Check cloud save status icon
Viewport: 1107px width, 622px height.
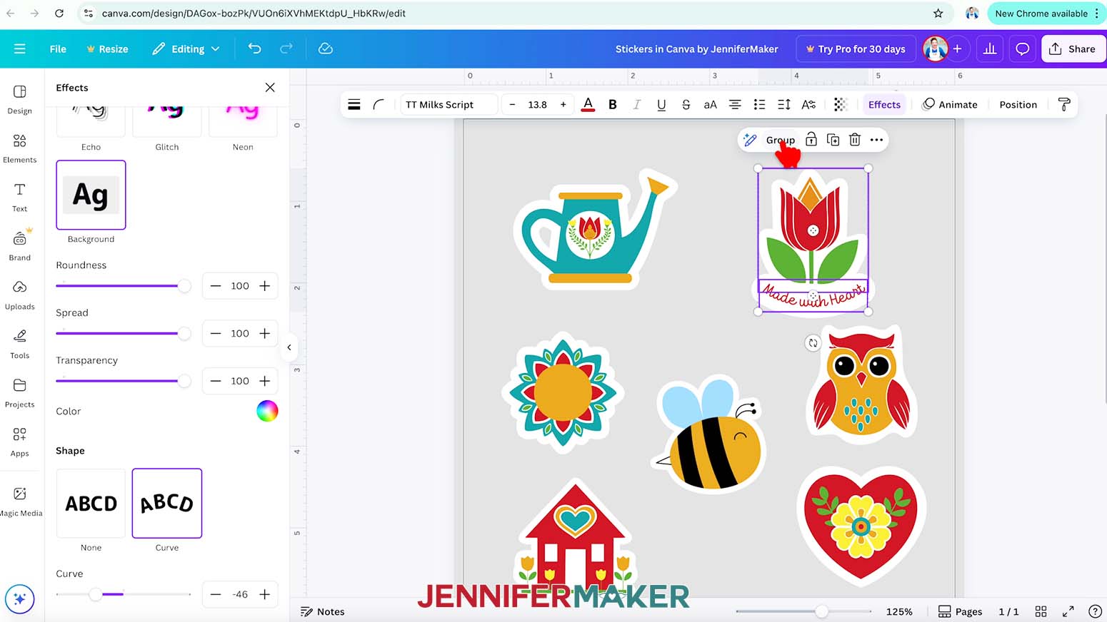click(326, 49)
